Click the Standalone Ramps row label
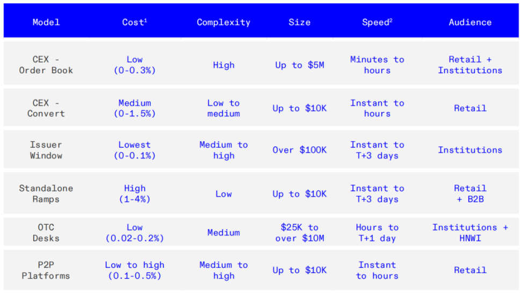Image resolution: width=522 pixels, height=293 pixels. (46, 194)
